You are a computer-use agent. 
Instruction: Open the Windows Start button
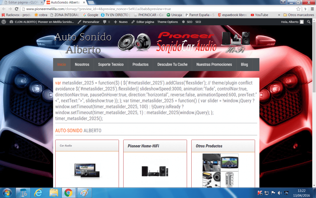(x=7, y=193)
